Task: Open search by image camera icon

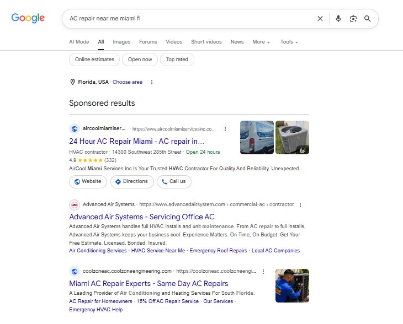Action: 353,19
